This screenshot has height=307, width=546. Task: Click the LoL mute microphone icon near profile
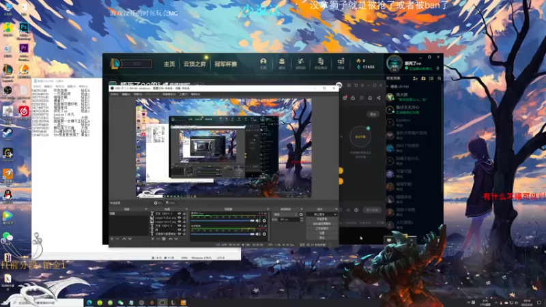click(x=437, y=69)
